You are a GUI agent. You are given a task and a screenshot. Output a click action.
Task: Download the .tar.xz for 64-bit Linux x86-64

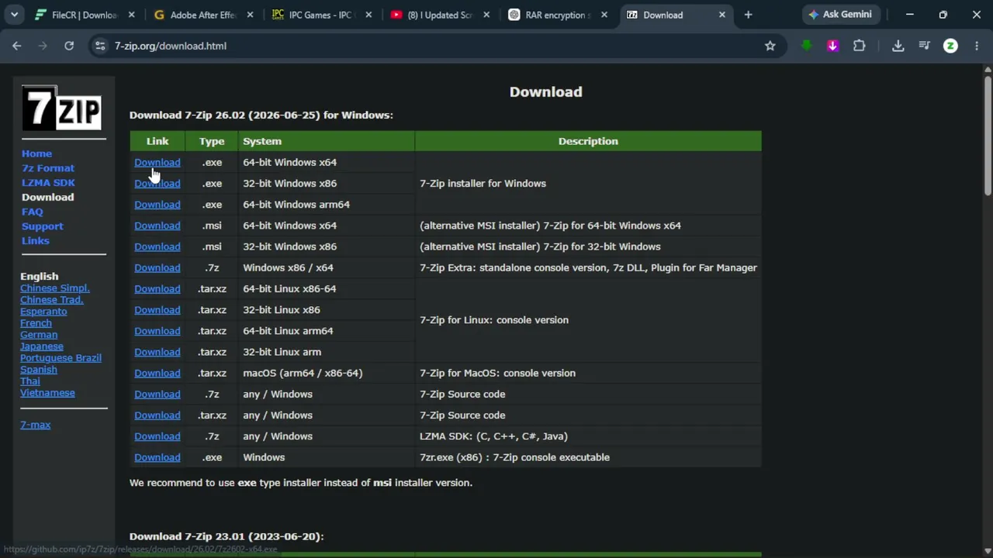(x=157, y=289)
